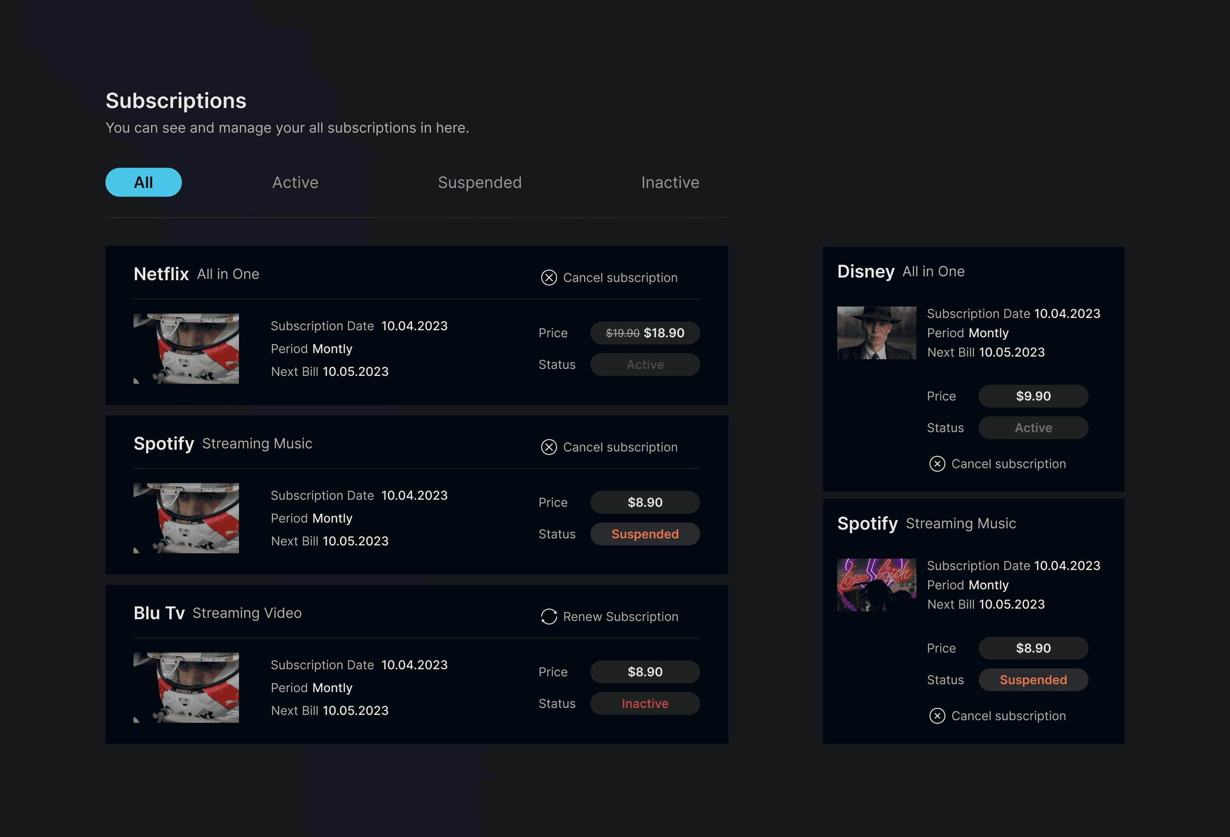Click the cancel X icon on the left Spotify card
1230x837 pixels.
pyautogui.click(x=549, y=447)
